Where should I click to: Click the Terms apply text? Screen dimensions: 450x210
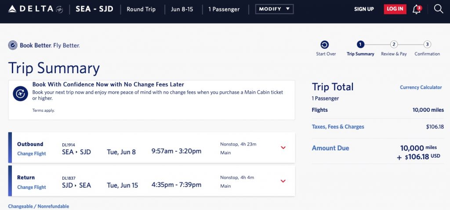click(x=44, y=110)
